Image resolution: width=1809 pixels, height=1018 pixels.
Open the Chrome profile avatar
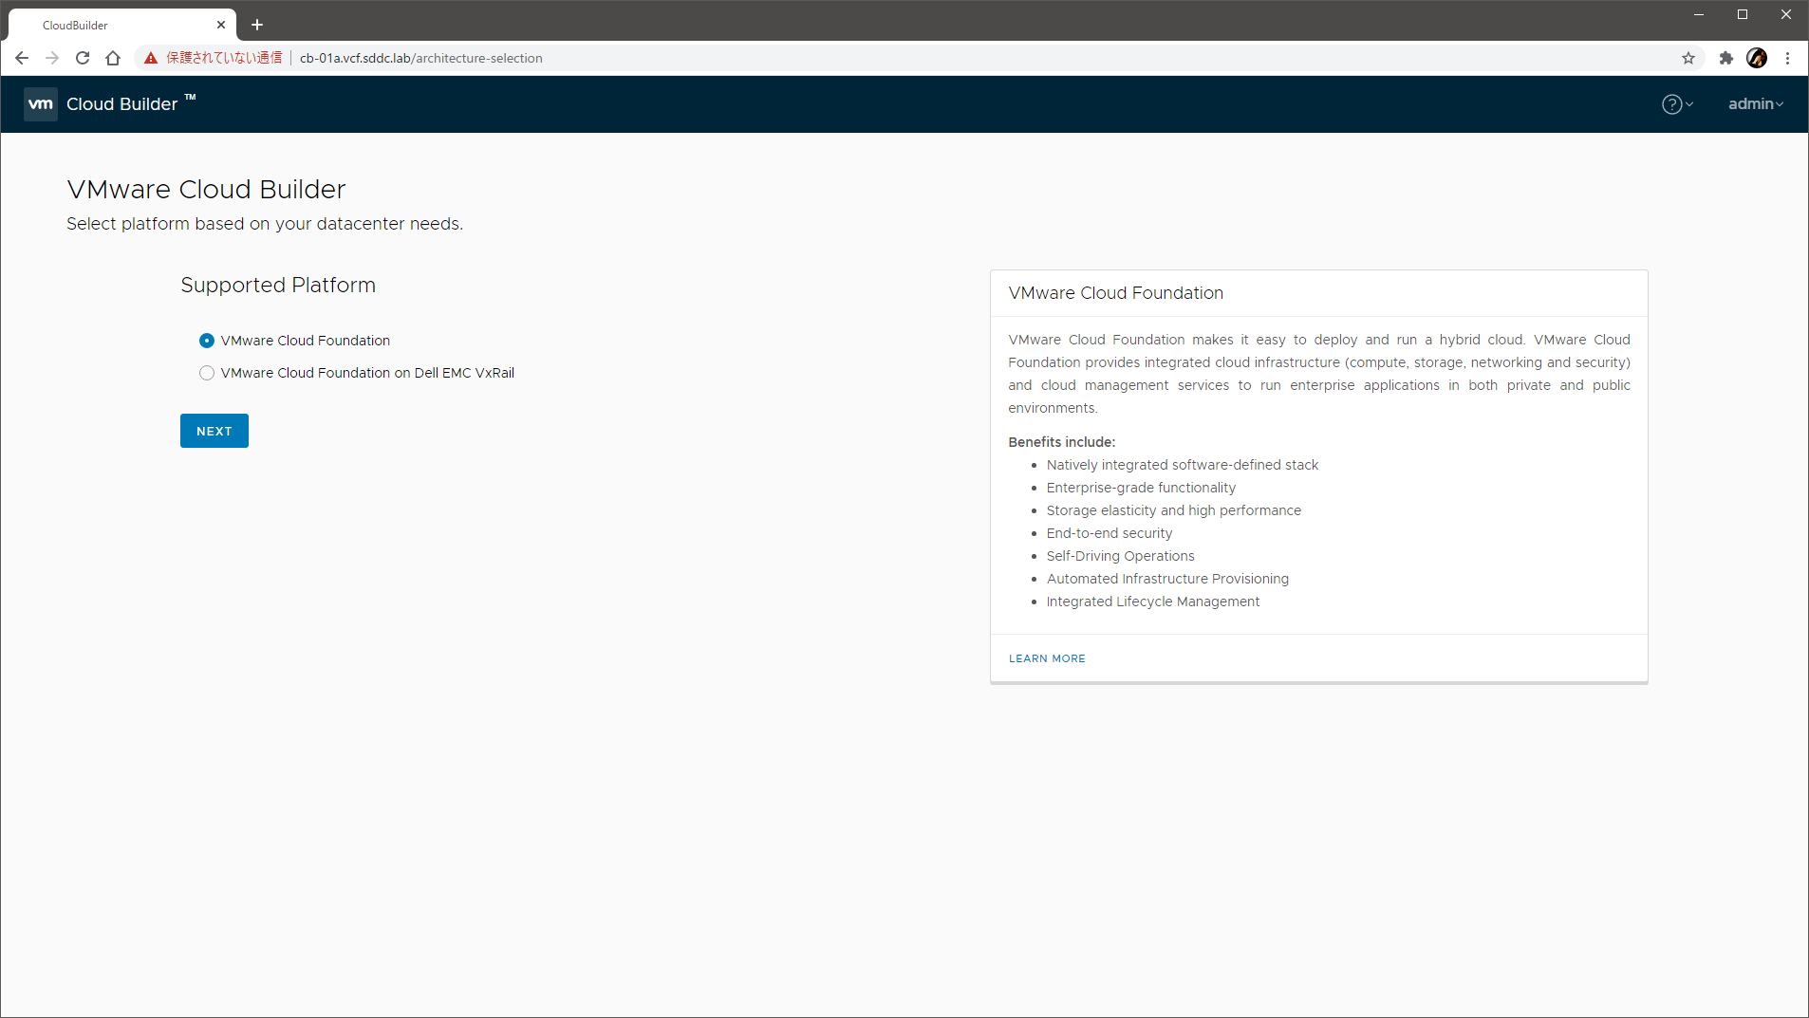(x=1756, y=58)
